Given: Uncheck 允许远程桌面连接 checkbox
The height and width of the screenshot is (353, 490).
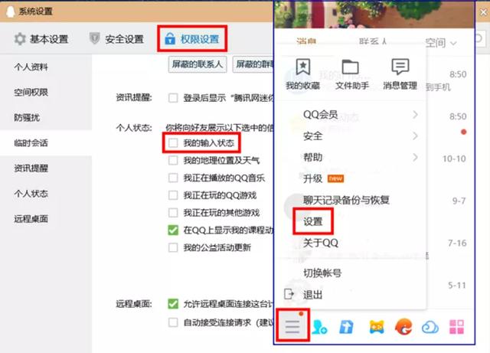Looking at the screenshot, I should pyautogui.click(x=173, y=303).
